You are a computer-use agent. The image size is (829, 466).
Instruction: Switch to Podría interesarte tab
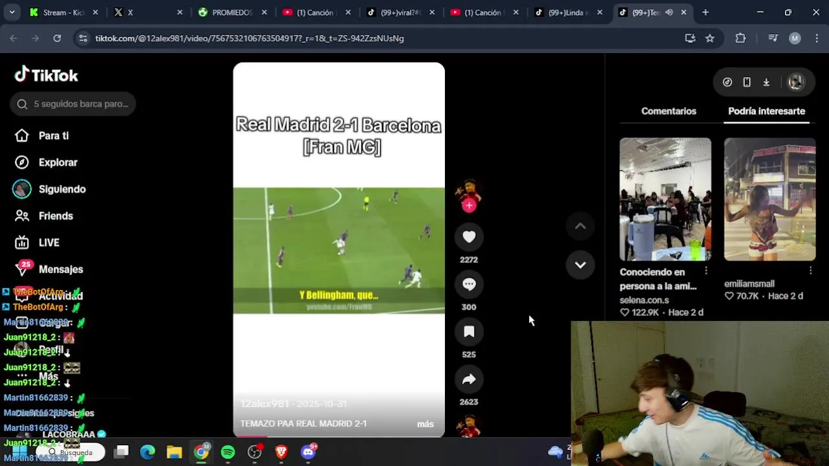click(x=766, y=111)
